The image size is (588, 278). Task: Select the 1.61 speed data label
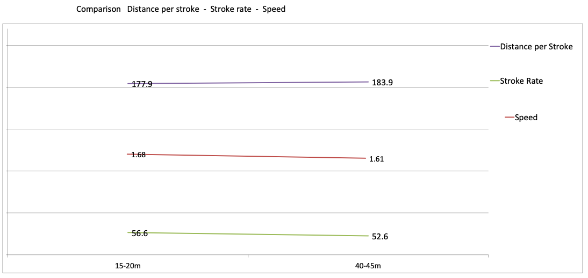pyautogui.click(x=376, y=159)
